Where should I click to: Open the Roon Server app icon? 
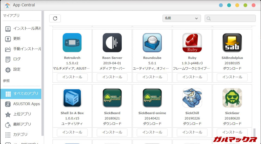pos(112,43)
